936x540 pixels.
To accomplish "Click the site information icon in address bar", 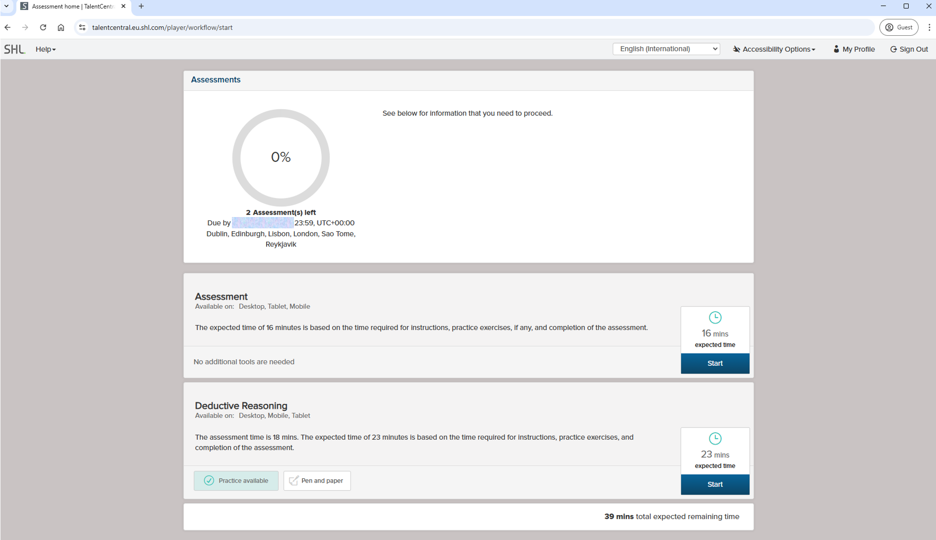I will [x=82, y=27].
